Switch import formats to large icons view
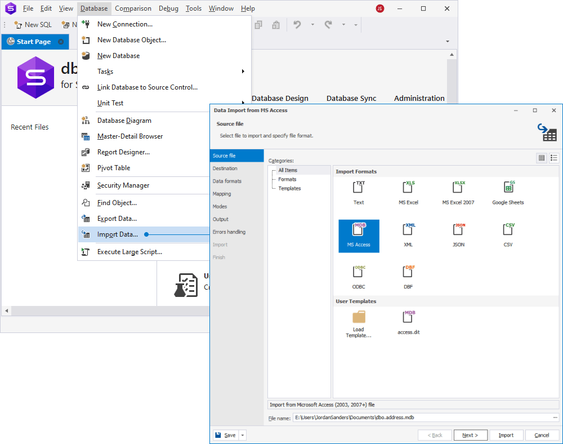Viewport: 563px width, 444px height. 542,158
